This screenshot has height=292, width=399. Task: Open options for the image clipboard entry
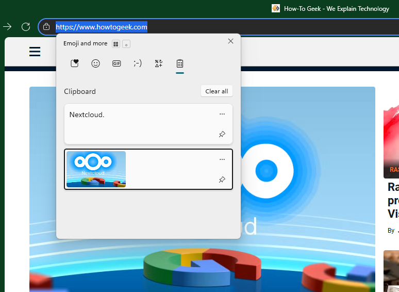222,159
